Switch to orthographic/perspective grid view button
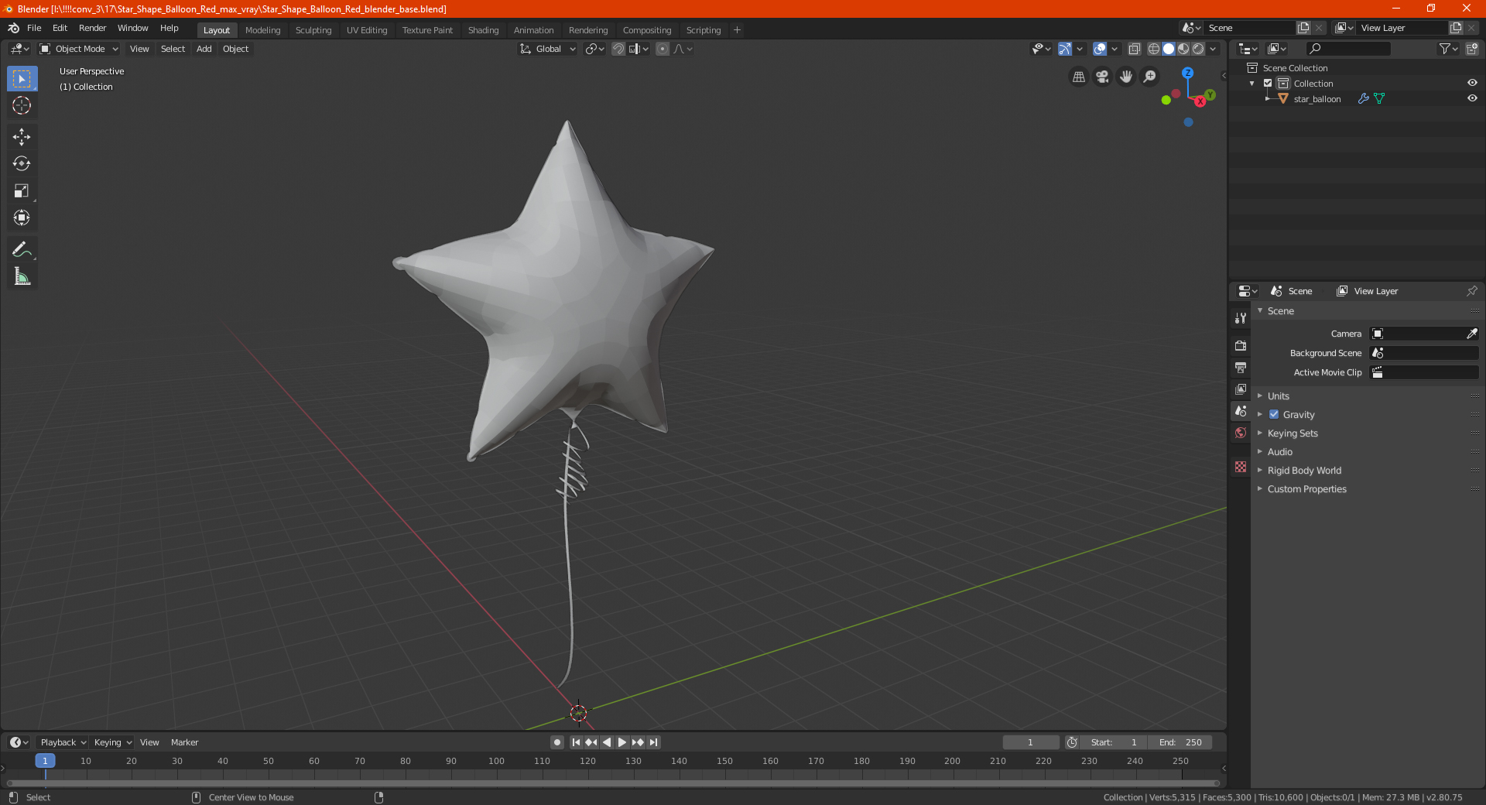The width and height of the screenshot is (1486, 805). [1078, 77]
